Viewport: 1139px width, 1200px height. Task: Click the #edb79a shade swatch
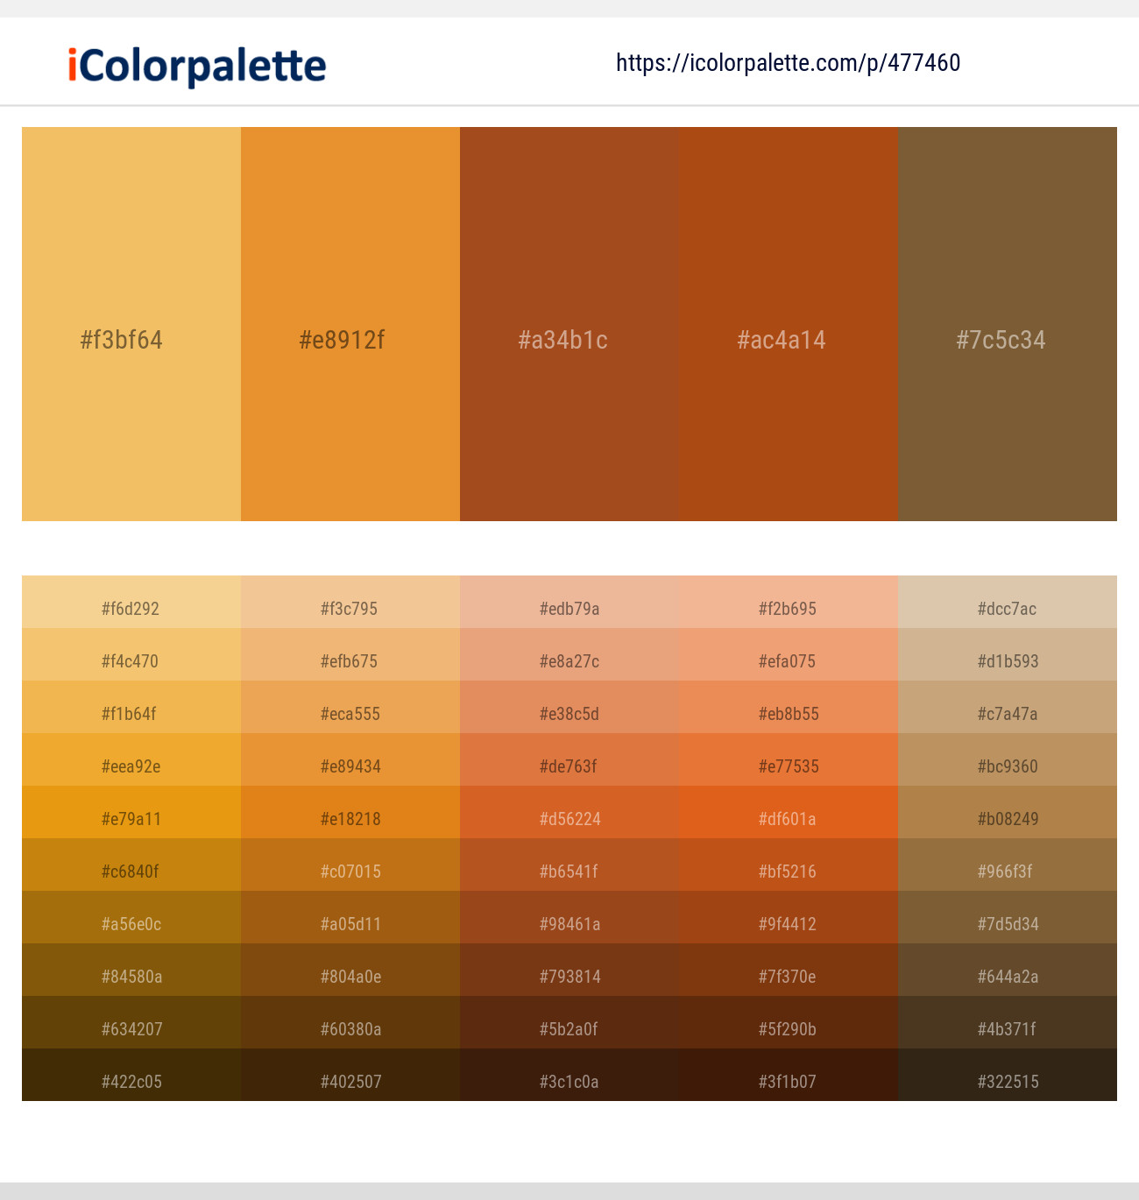pyautogui.click(x=569, y=608)
